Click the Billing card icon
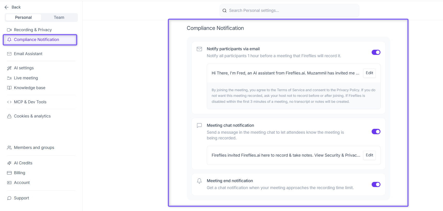Screen dimensions: 443x211 click(9, 173)
